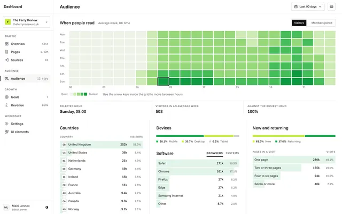Image resolution: width=342 pixels, height=214 pixels.
Task: Switch heatmap to Visitors
Action: pyautogui.click(x=299, y=23)
